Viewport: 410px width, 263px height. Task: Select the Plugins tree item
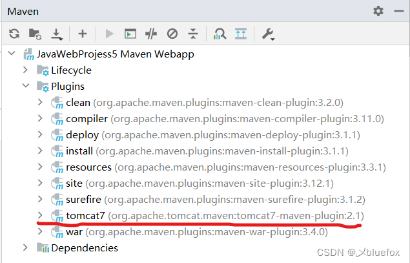tap(68, 87)
